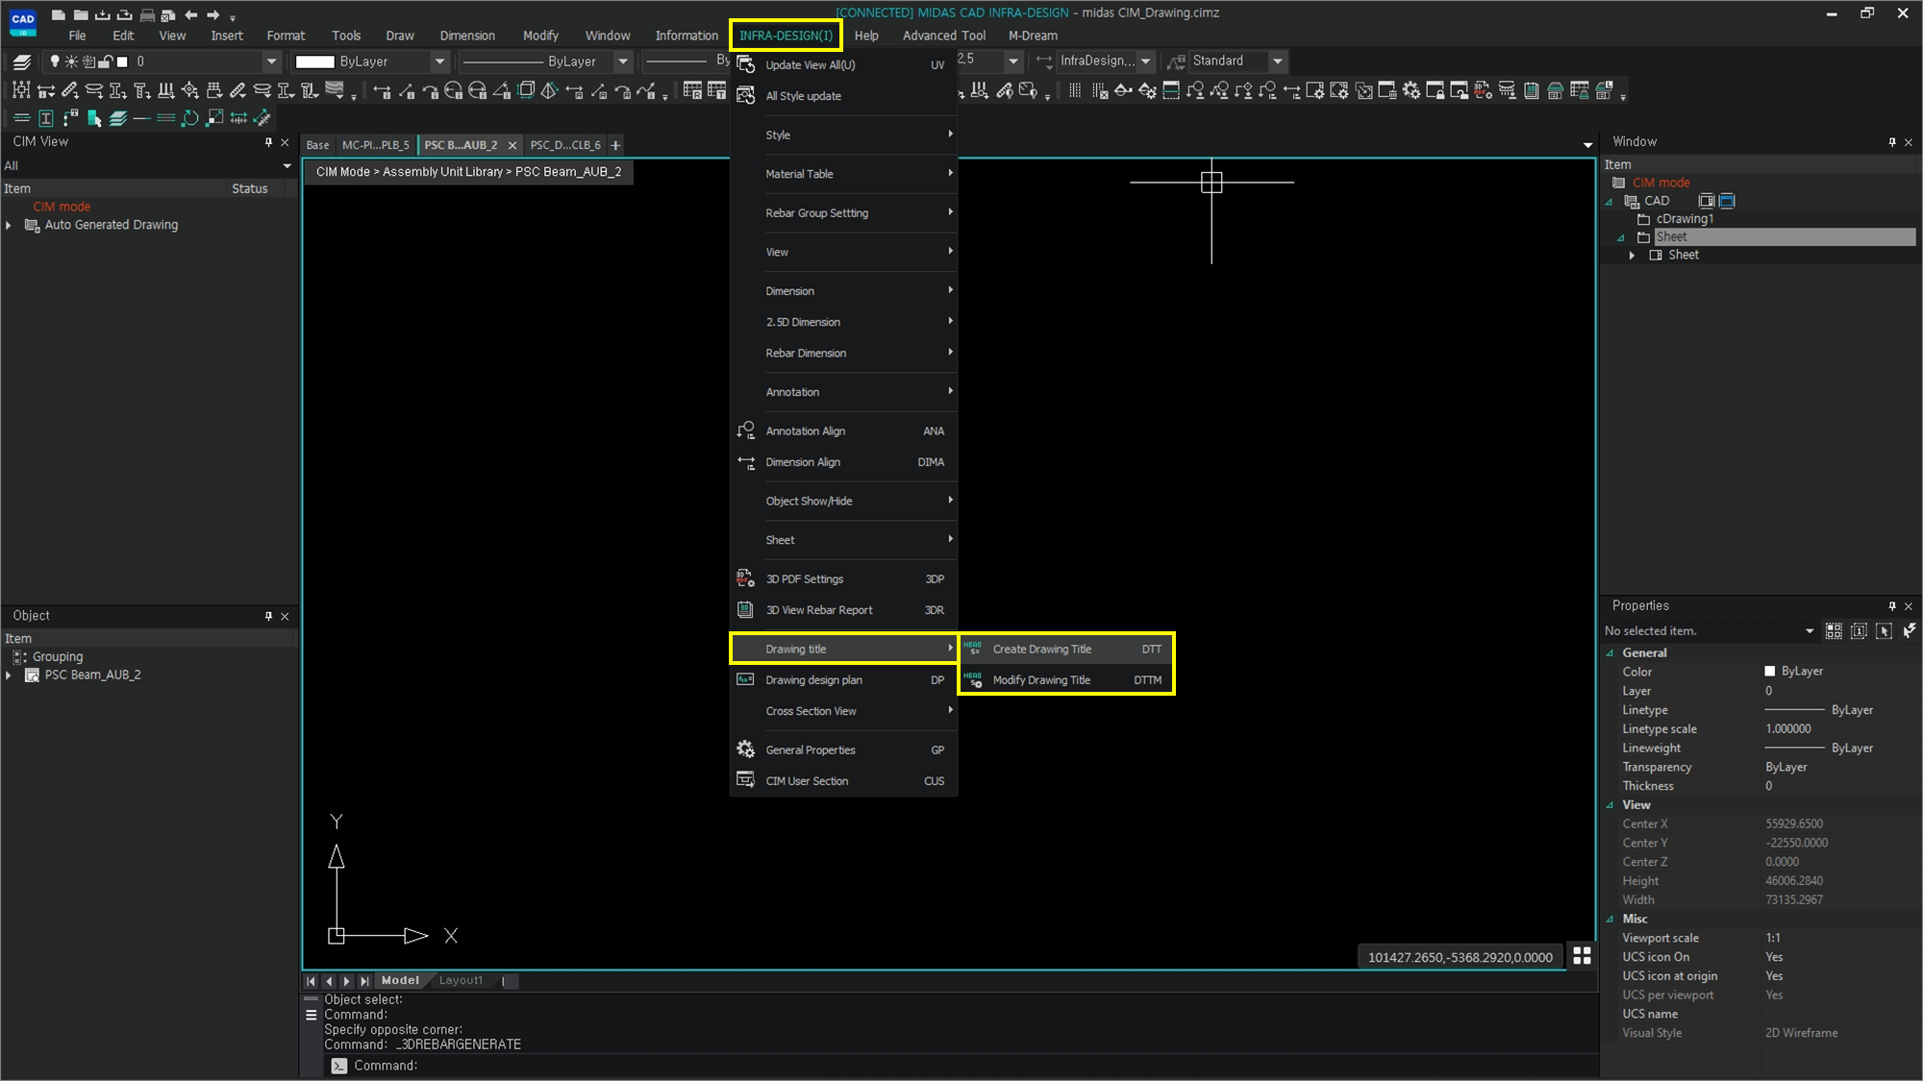The width and height of the screenshot is (1923, 1081).
Task: Click the gears settings icon in right toolbar
Action: click(1411, 90)
